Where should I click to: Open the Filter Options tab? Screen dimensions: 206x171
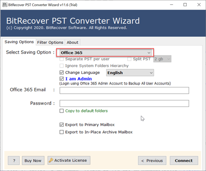[x=50, y=43]
